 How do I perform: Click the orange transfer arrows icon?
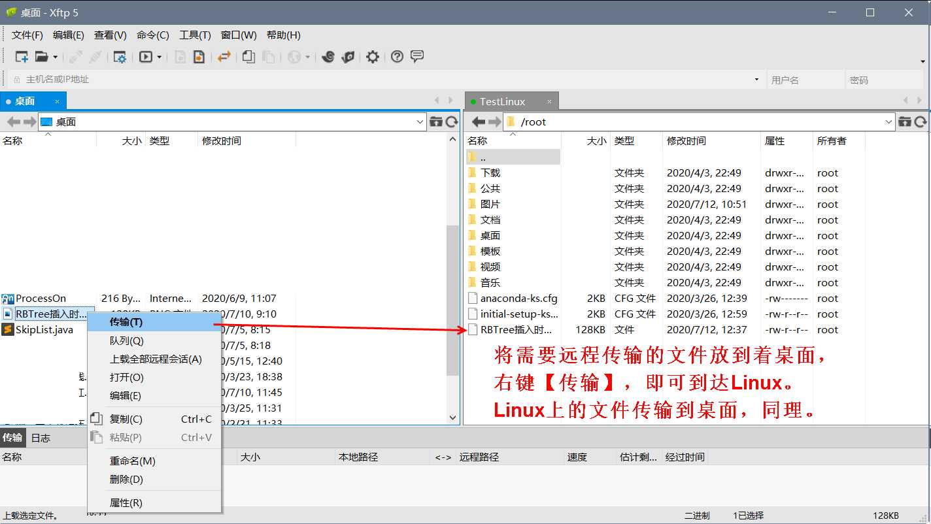point(224,57)
